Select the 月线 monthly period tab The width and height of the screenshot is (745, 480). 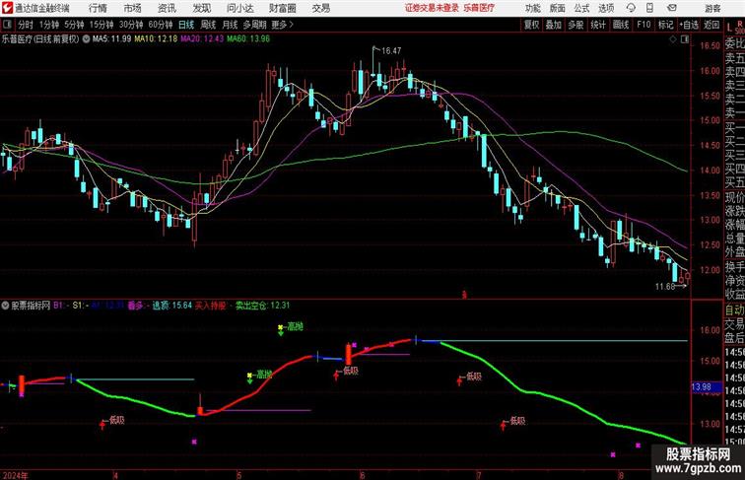230,25
